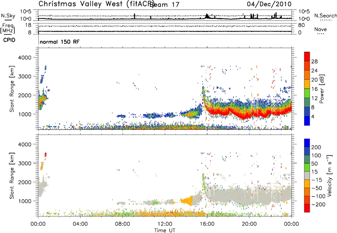Click the "04:00" time axis label

[80, 224]
